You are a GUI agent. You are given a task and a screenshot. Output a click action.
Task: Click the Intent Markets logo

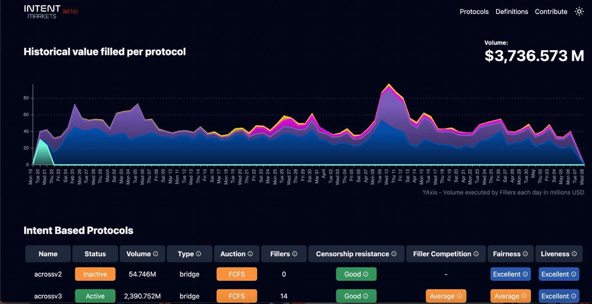coord(42,12)
